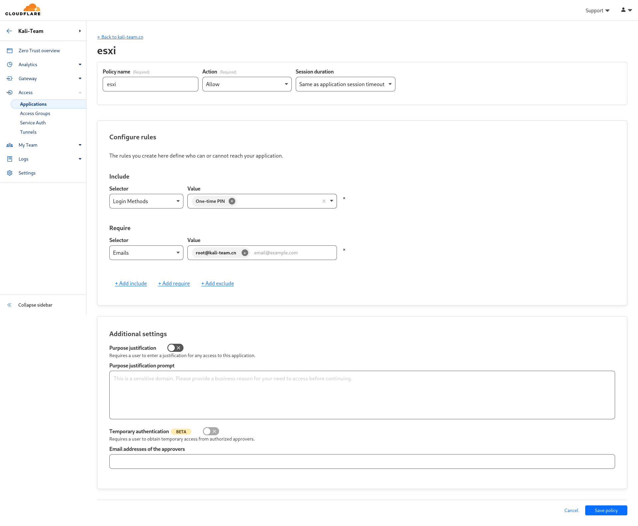638x526 pixels.
Task: Click the Save policy button
Action: point(606,510)
